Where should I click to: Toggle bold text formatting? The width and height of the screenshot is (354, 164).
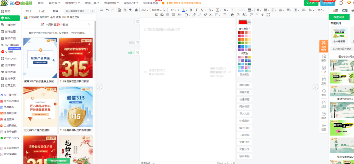point(191,10)
